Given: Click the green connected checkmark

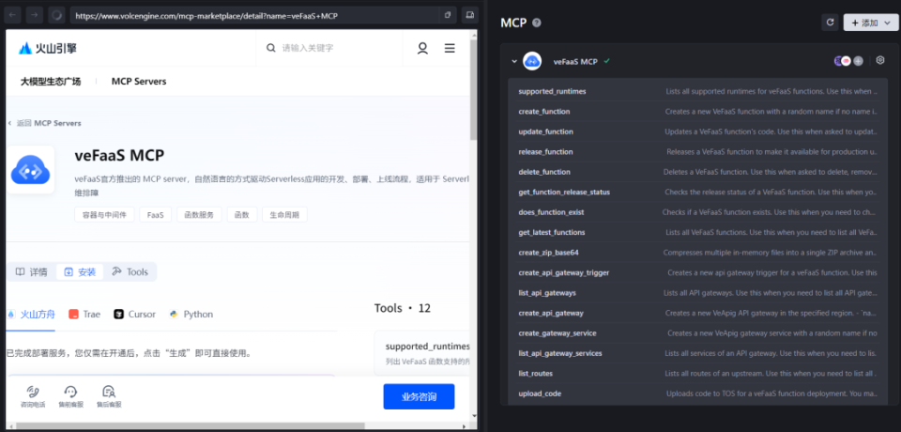Looking at the screenshot, I should click(x=607, y=60).
